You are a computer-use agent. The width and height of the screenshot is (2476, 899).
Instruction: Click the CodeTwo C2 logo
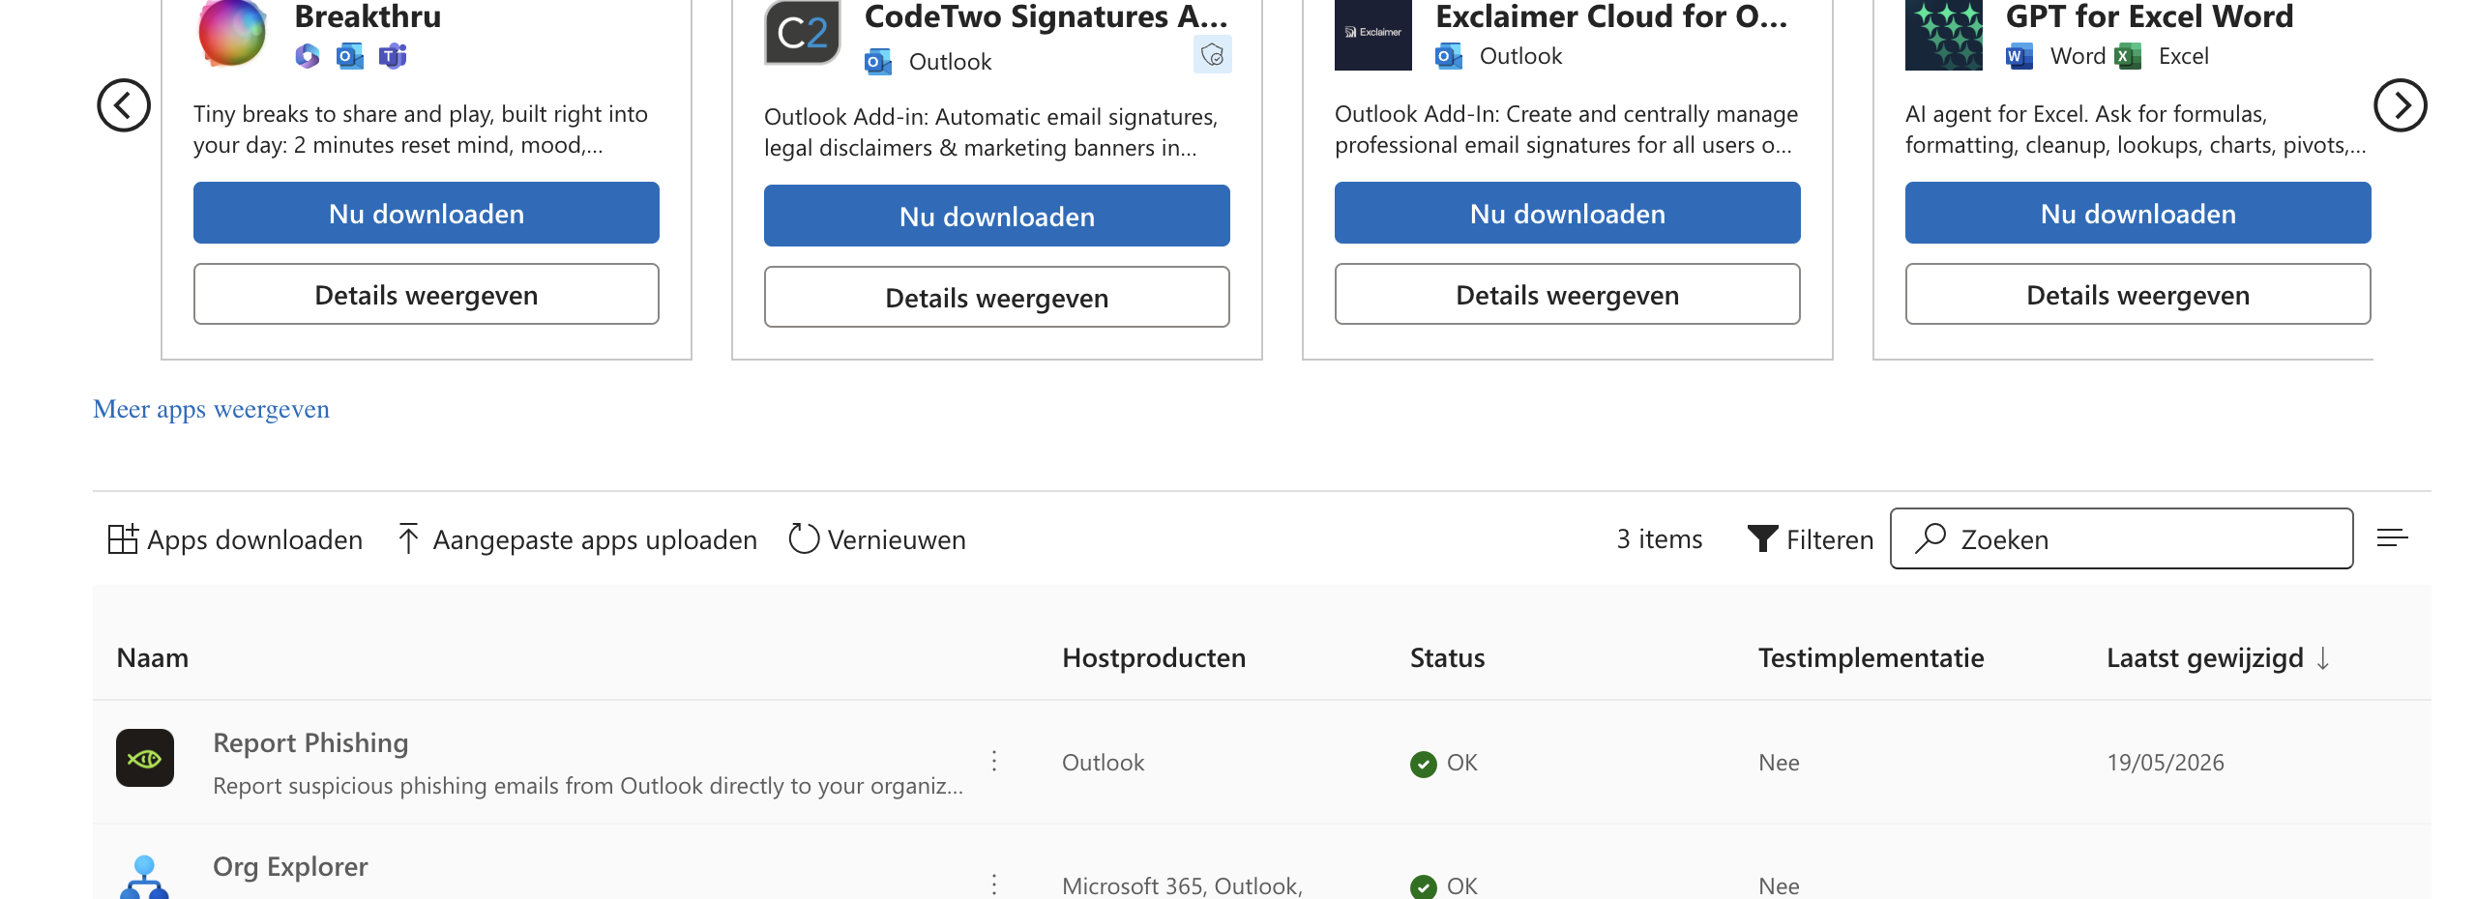(x=803, y=33)
